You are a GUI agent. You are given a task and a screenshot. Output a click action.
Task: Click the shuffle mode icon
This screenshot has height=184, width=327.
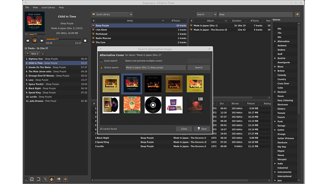[x=45, y=179]
